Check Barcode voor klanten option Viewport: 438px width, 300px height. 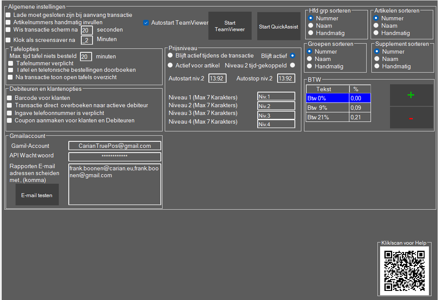(x=9, y=98)
